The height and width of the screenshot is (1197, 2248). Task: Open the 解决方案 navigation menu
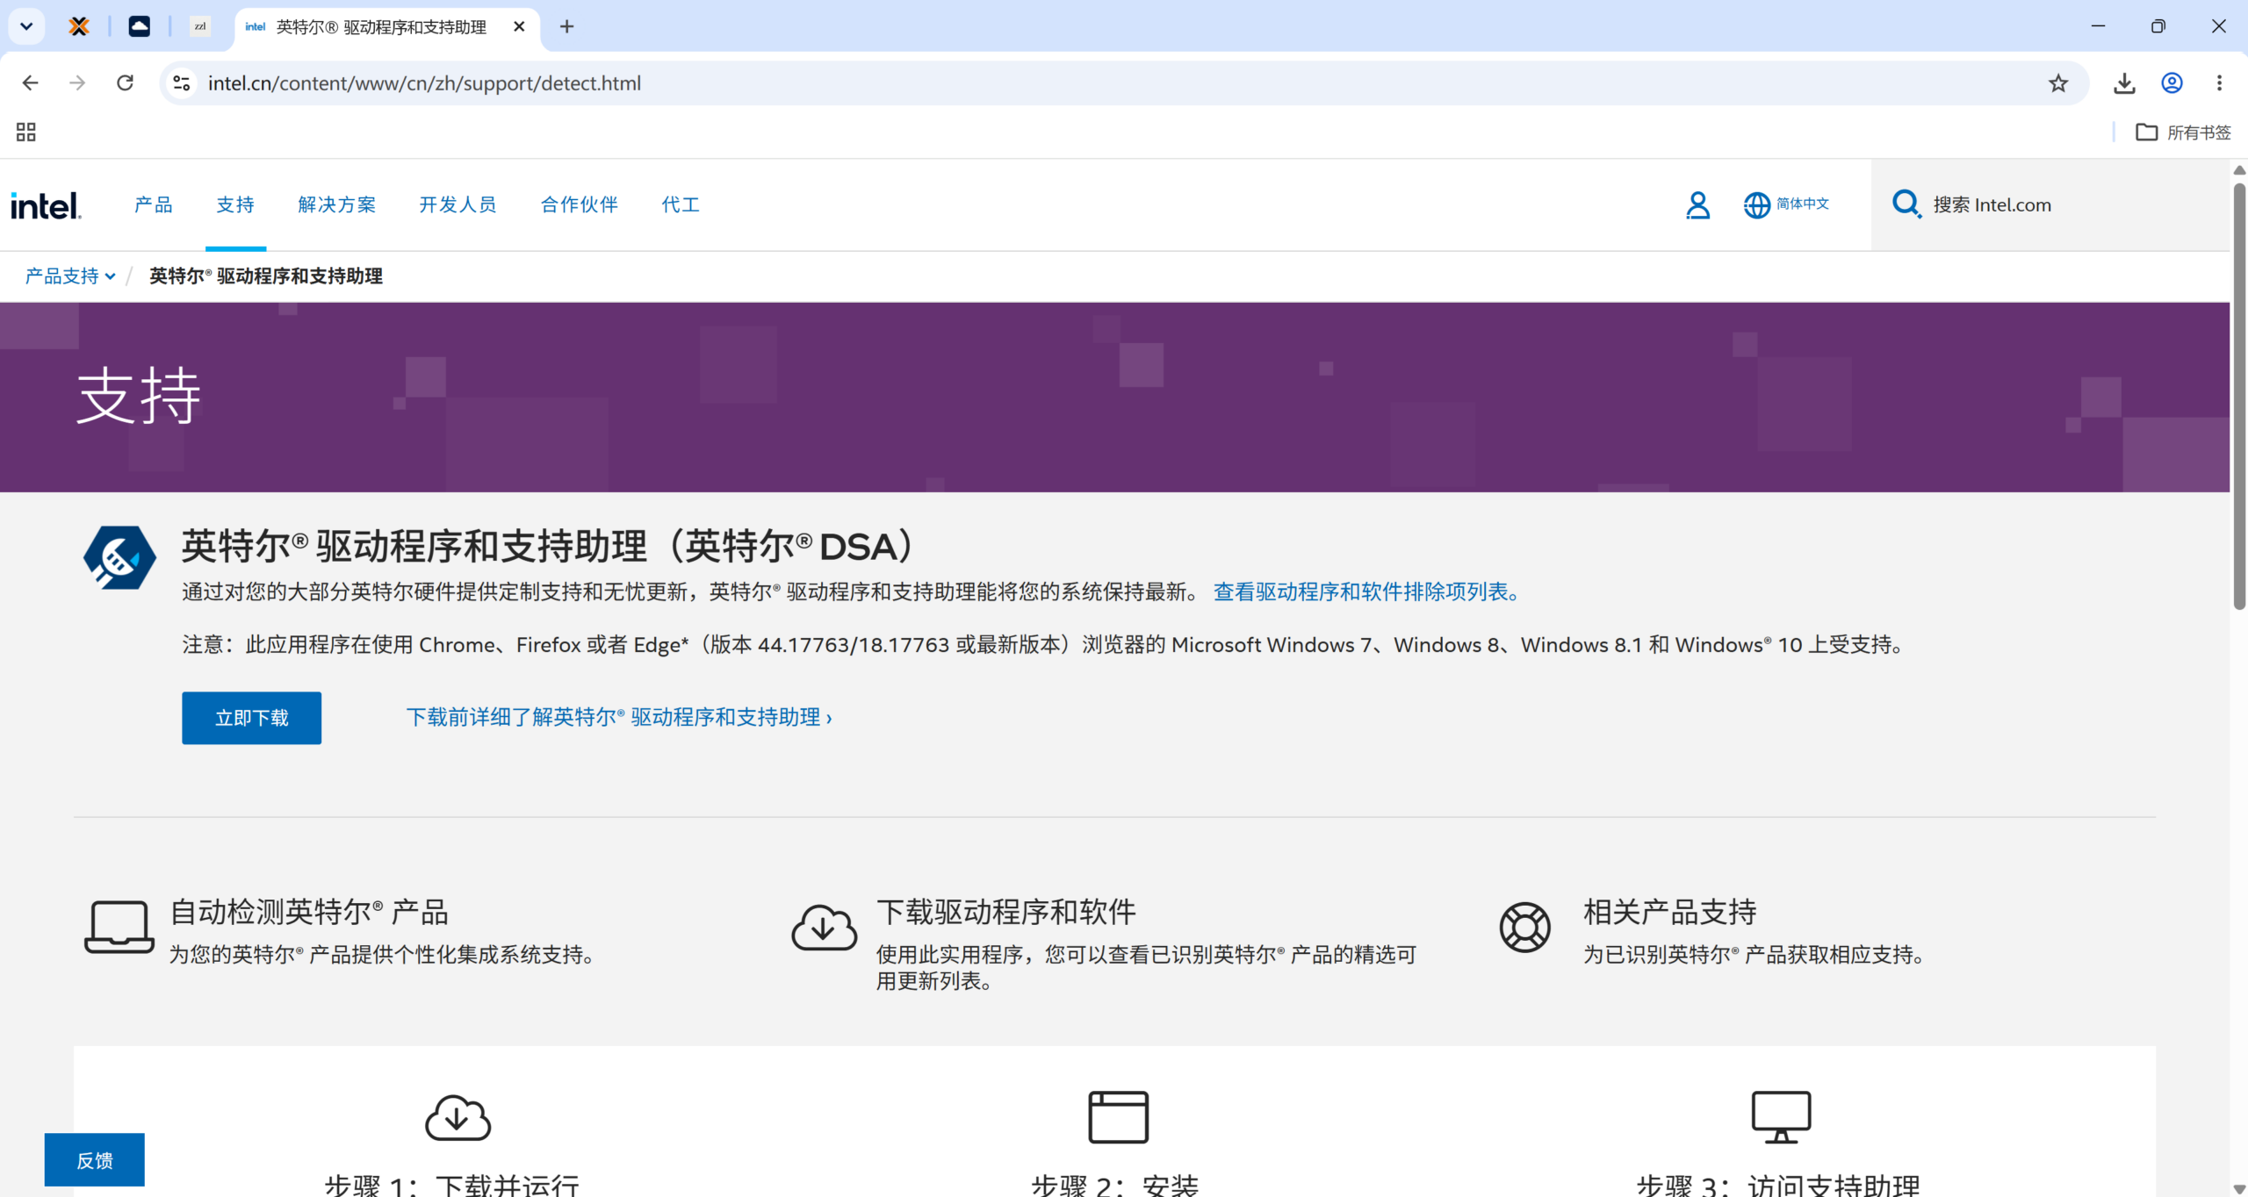tap(336, 204)
